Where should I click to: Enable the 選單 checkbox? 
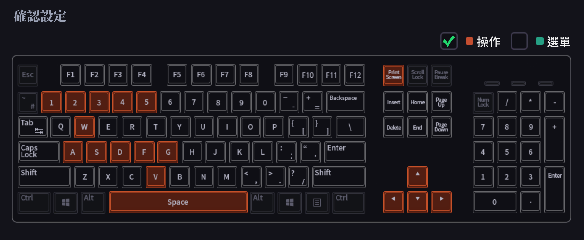pos(519,41)
